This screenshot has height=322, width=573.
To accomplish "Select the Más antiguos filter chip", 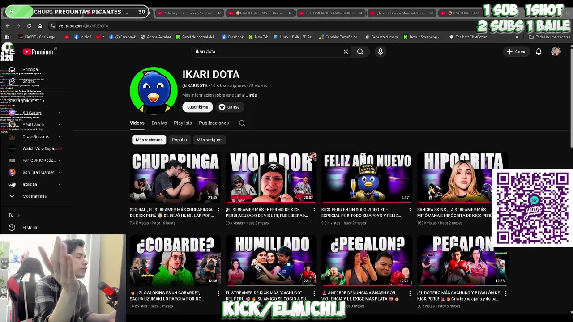I will point(209,140).
